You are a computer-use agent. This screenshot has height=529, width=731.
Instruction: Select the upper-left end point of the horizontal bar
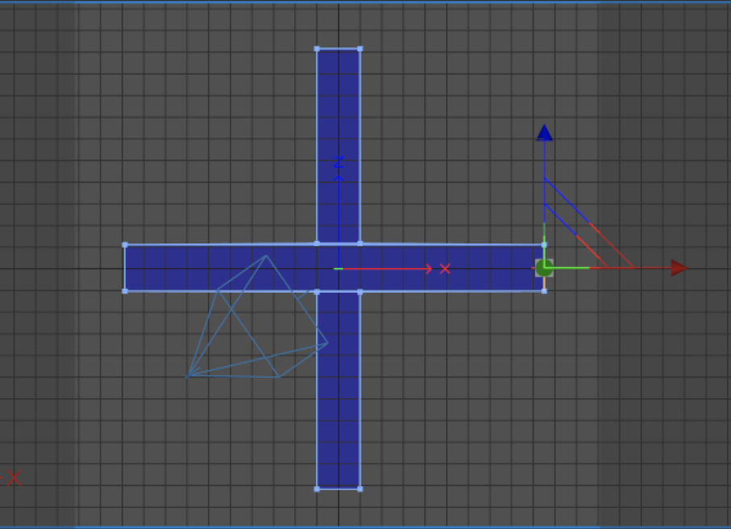coord(125,244)
